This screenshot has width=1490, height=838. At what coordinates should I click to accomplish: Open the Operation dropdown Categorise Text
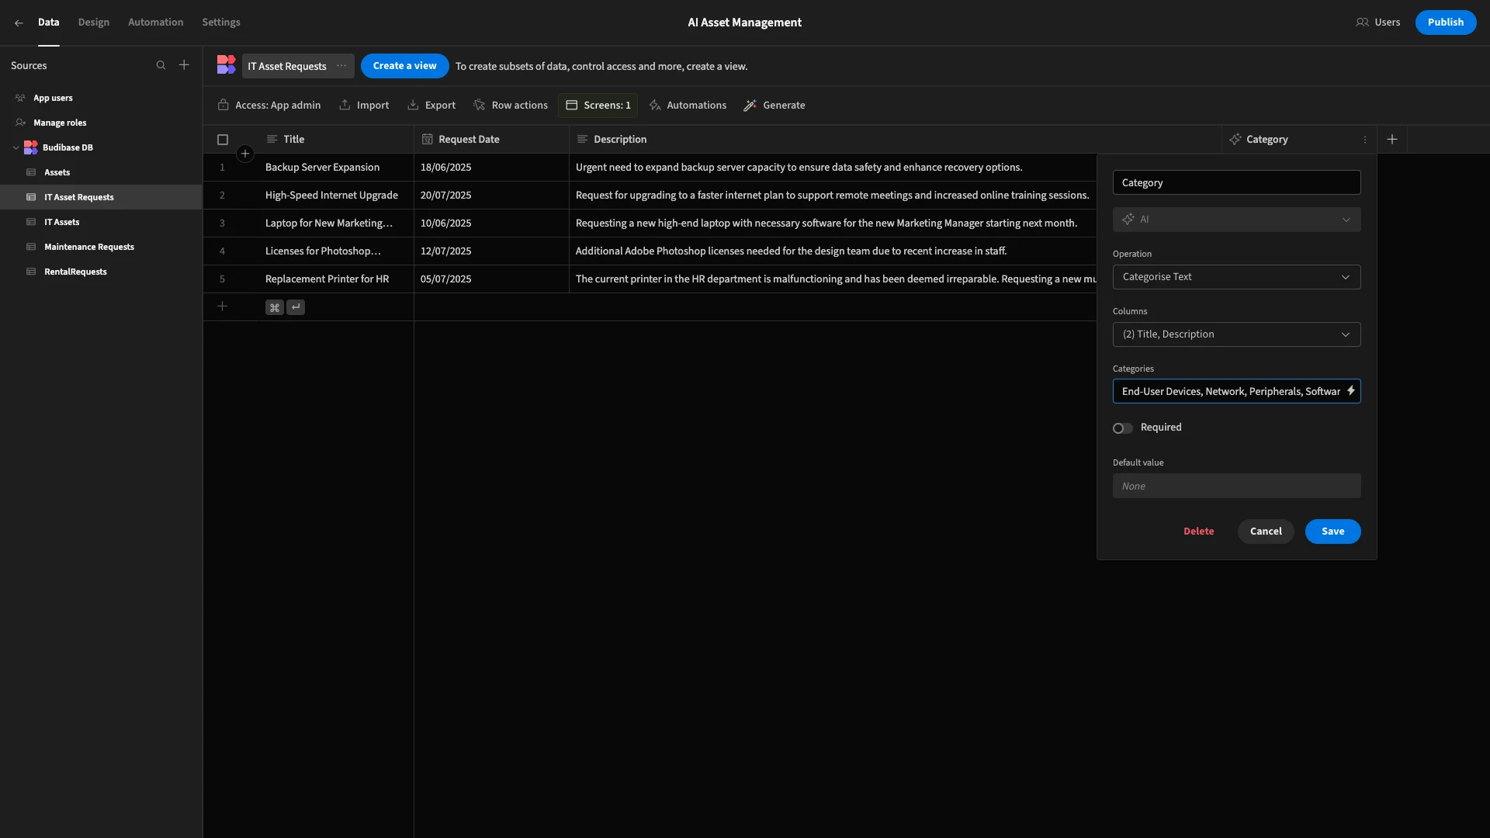[1236, 277]
